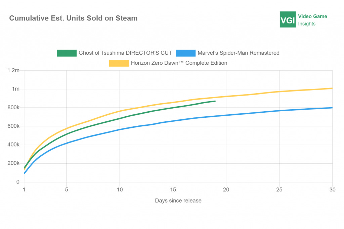Toggle Horizon Zero Dawn Complete Edition series label
This screenshot has width=344, height=229.
click(x=179, y=63)
